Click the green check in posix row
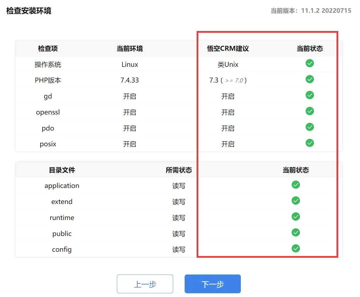Image resolution: width=360 pixels, height=297 pixels. pyautogui.click(x=310, y=143)
